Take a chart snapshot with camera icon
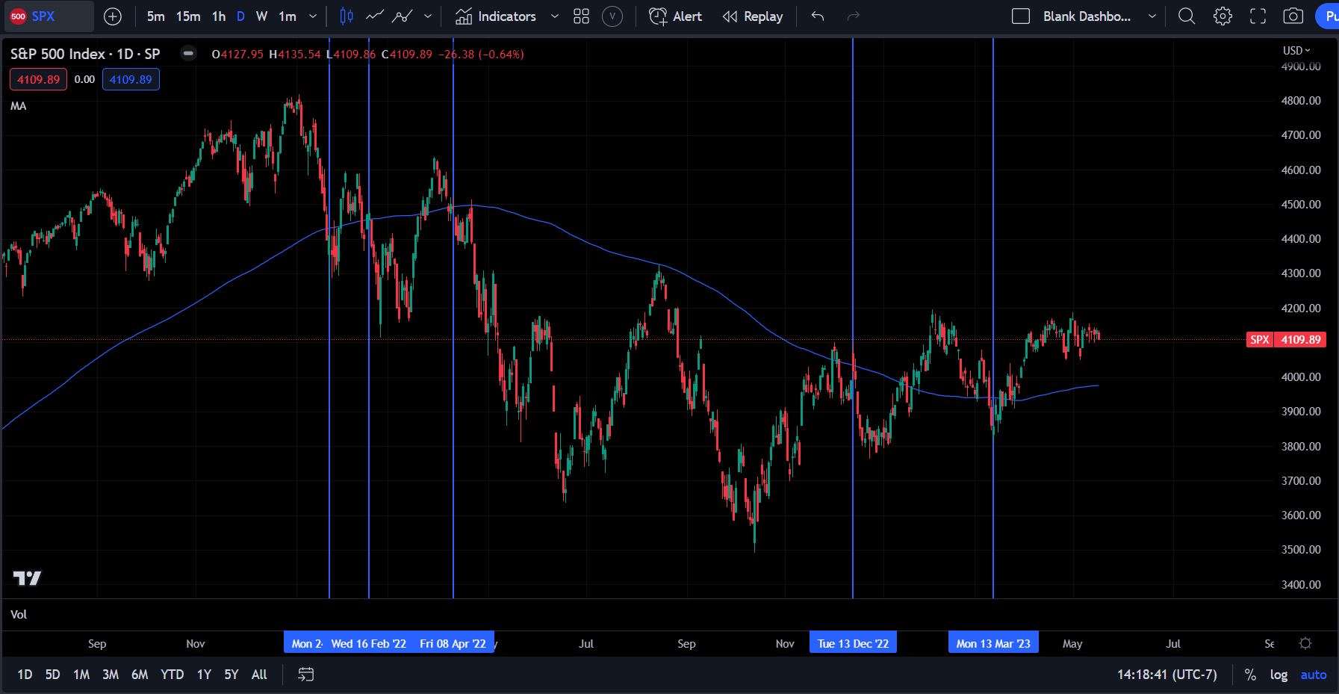 pyautogui.click(x=1293, y=16)
